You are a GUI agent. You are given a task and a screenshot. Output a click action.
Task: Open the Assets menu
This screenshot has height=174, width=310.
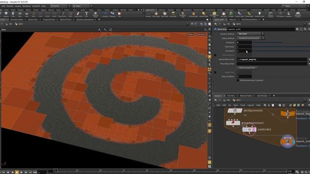(18, 6)
